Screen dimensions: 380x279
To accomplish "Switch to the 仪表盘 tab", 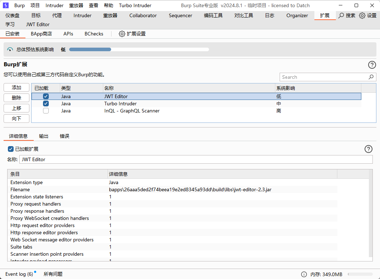I will point(12,15).
